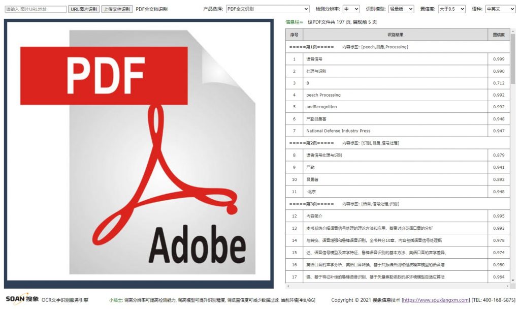Click the image URL address input field

36,9
